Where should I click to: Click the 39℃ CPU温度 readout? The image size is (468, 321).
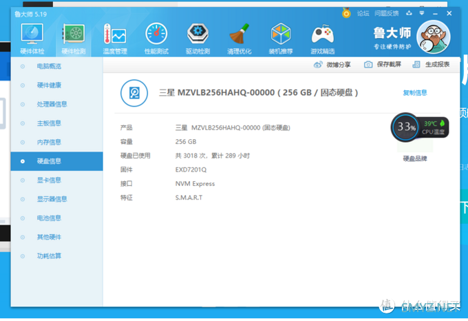(434, 127)
